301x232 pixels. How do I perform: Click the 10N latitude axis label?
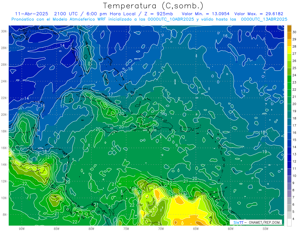click(4, 198)
